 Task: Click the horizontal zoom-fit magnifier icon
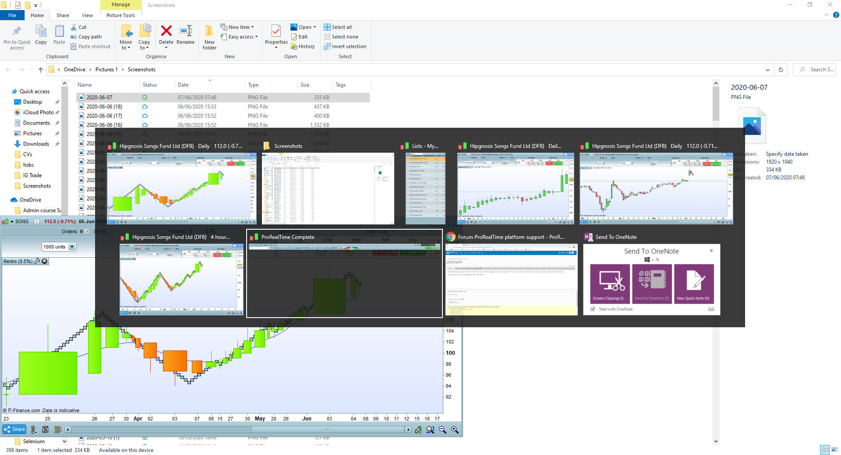click(x=431, y=430)
